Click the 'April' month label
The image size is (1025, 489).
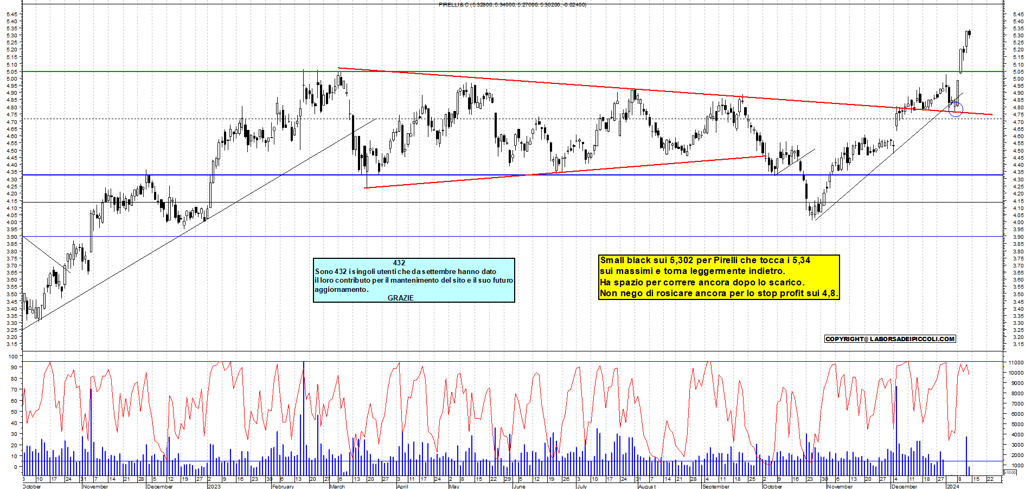[402, 486]
